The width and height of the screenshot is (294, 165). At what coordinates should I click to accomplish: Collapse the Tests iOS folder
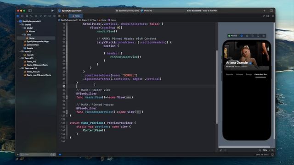pos(20,58)
